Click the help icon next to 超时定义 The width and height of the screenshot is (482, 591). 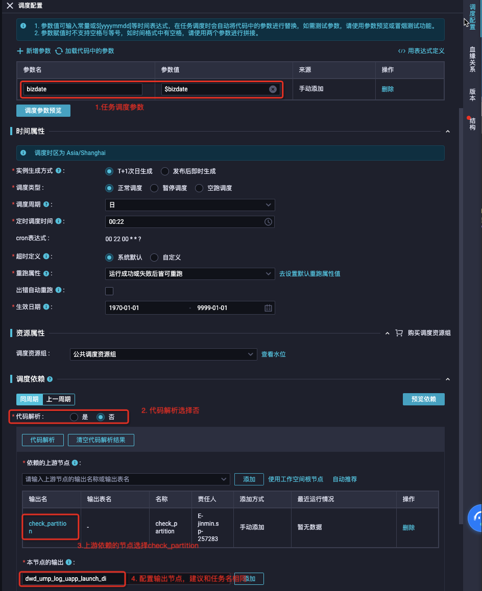(46, 256)
